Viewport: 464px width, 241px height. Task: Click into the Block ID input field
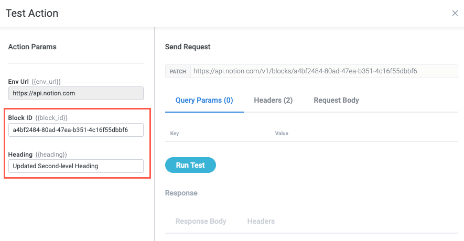(76, 130)
